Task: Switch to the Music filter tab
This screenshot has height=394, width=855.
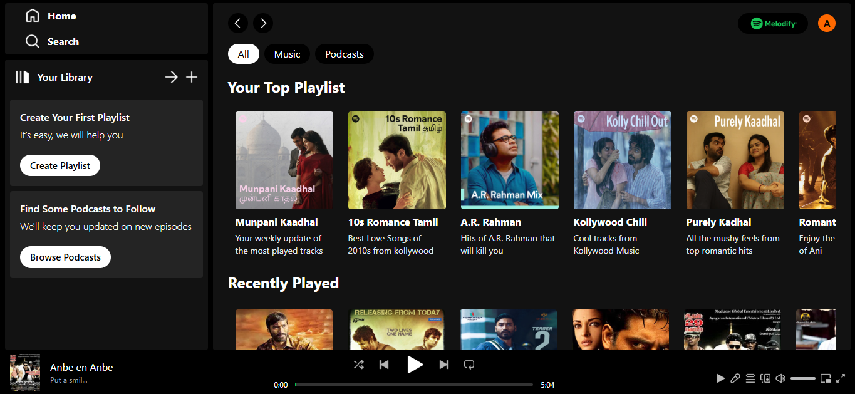Action: coord(287,54)
